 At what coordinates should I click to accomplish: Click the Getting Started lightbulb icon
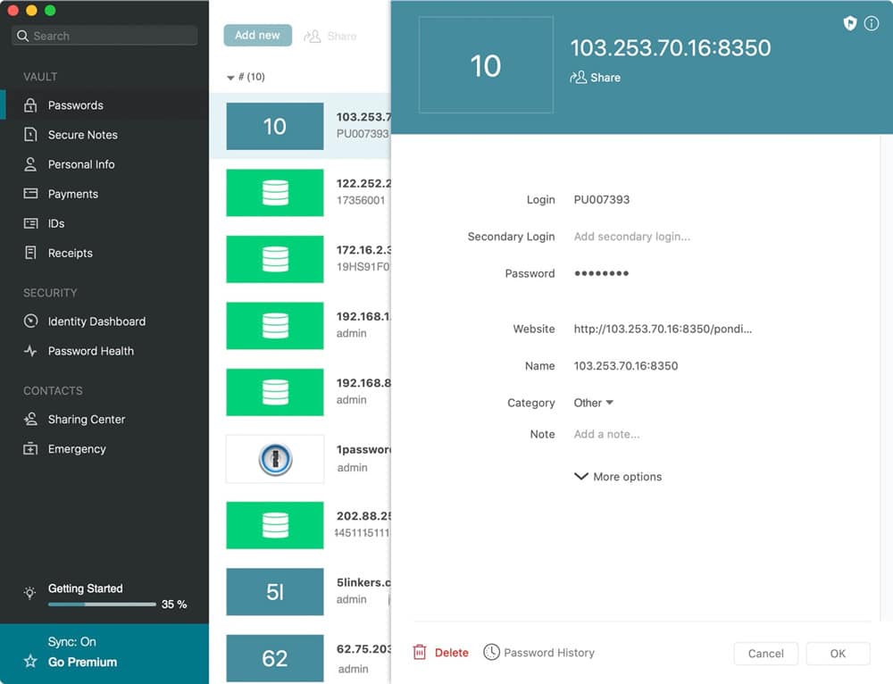point(30,593)
